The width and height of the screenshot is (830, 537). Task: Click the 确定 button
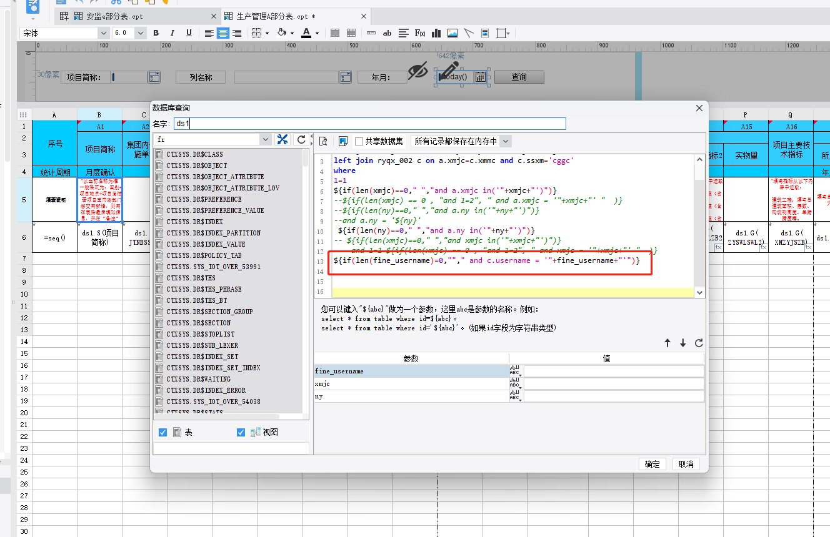tap(652, 464)
